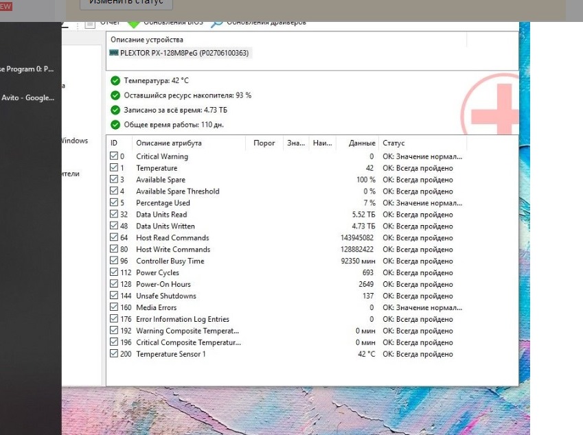Click the 92350 мин Controller Busy Time value
The image size is (583, 435).
click(358, 261)
